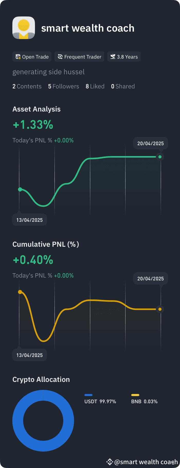Click the 13/04/2025 label on Cumulative PNL chart
The width and height of the screenshot is (180, 468).
click(x=30, y=355)
